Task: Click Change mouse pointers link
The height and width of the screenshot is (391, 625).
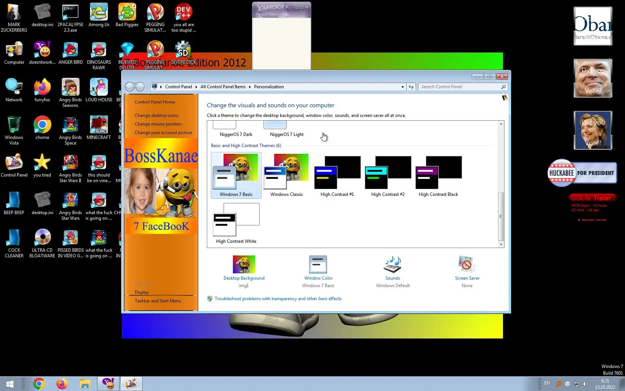Action: (x=158, y=124)
